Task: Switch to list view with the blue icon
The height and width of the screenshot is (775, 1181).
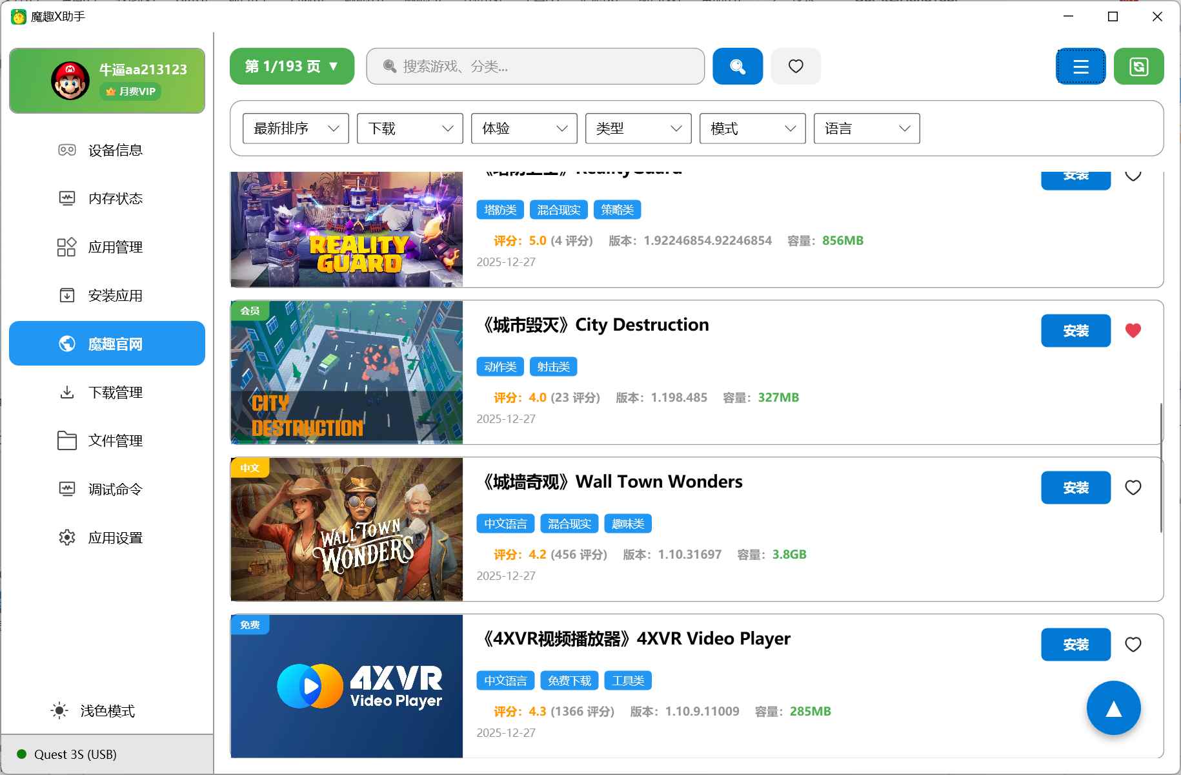Action: (x=1081, y=66)
